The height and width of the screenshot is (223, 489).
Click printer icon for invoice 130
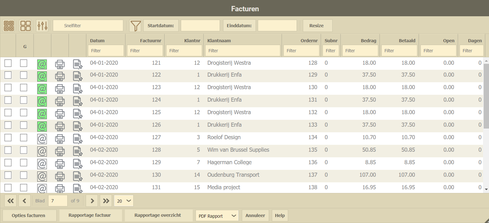pyautogui.click(x=60, y=176)
